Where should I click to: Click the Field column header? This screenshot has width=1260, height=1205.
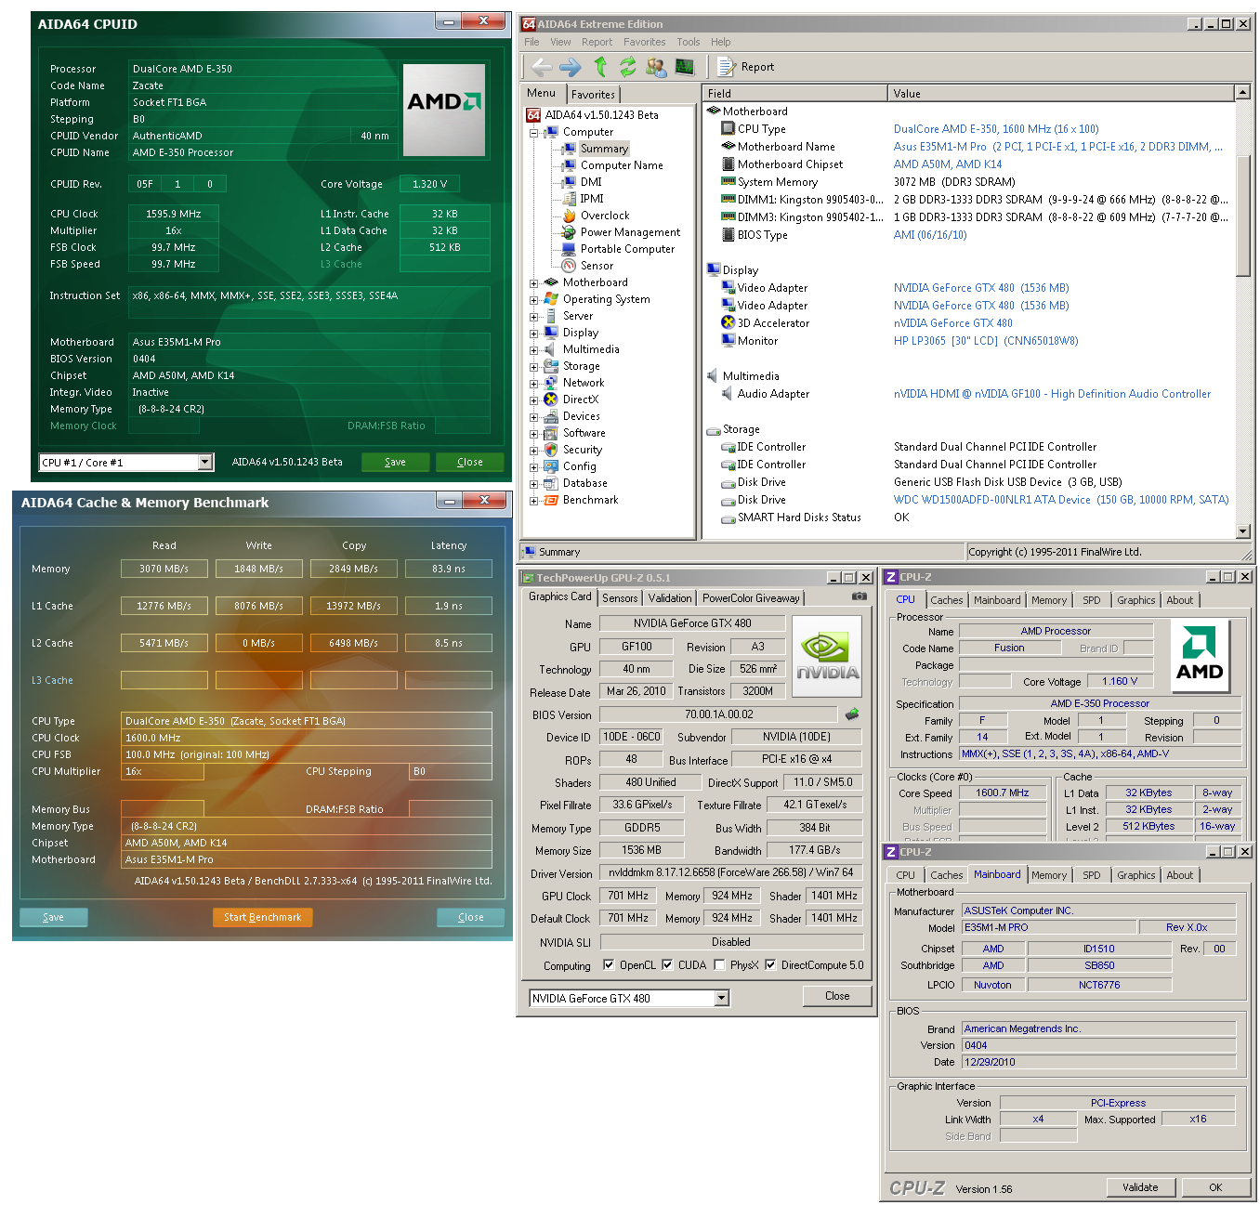click(795, 93)
